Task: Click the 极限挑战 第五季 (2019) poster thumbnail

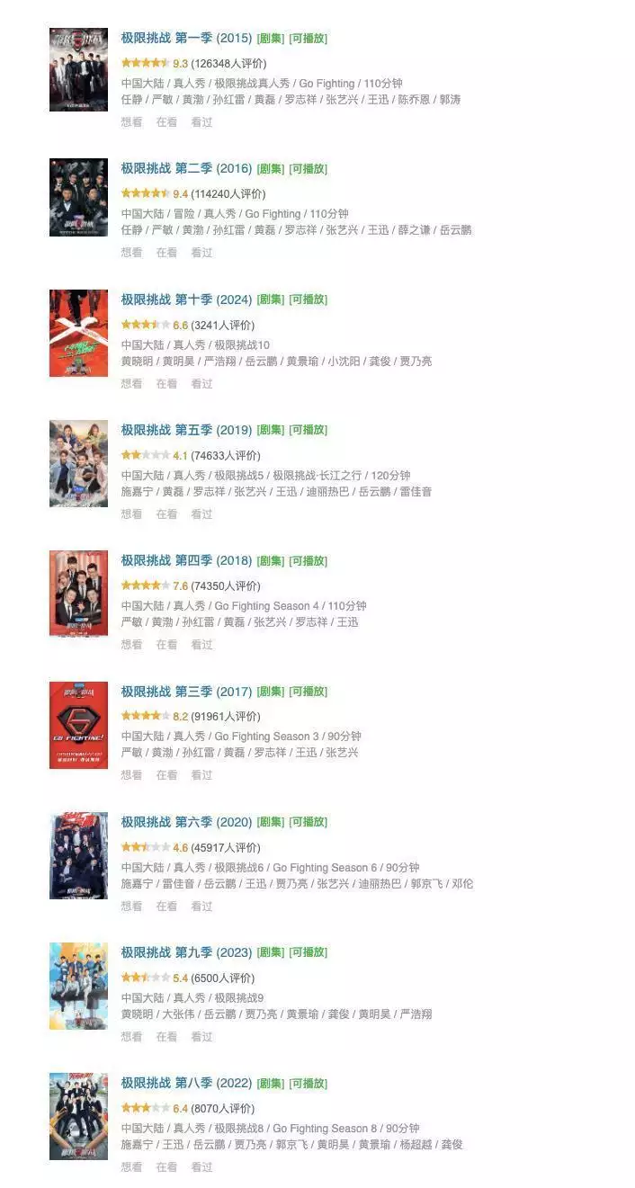Action: click(x=78, y=463)
